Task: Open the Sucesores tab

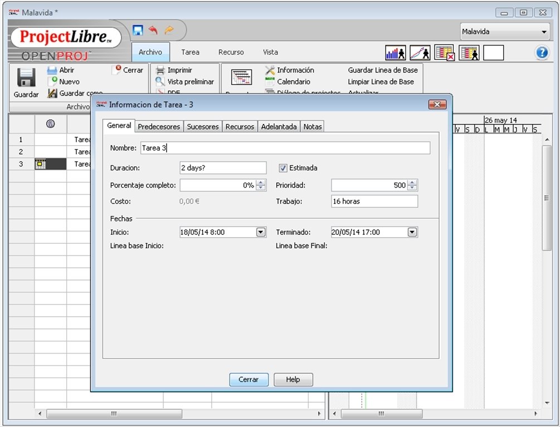Action: (x=203, y=126)
